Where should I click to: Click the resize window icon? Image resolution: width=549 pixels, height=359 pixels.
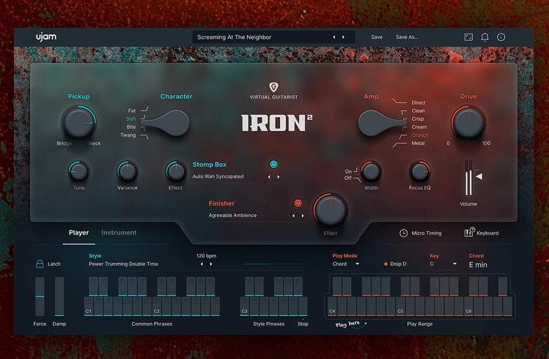point(468,37)
